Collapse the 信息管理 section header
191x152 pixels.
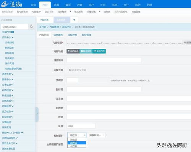[6, 20]
